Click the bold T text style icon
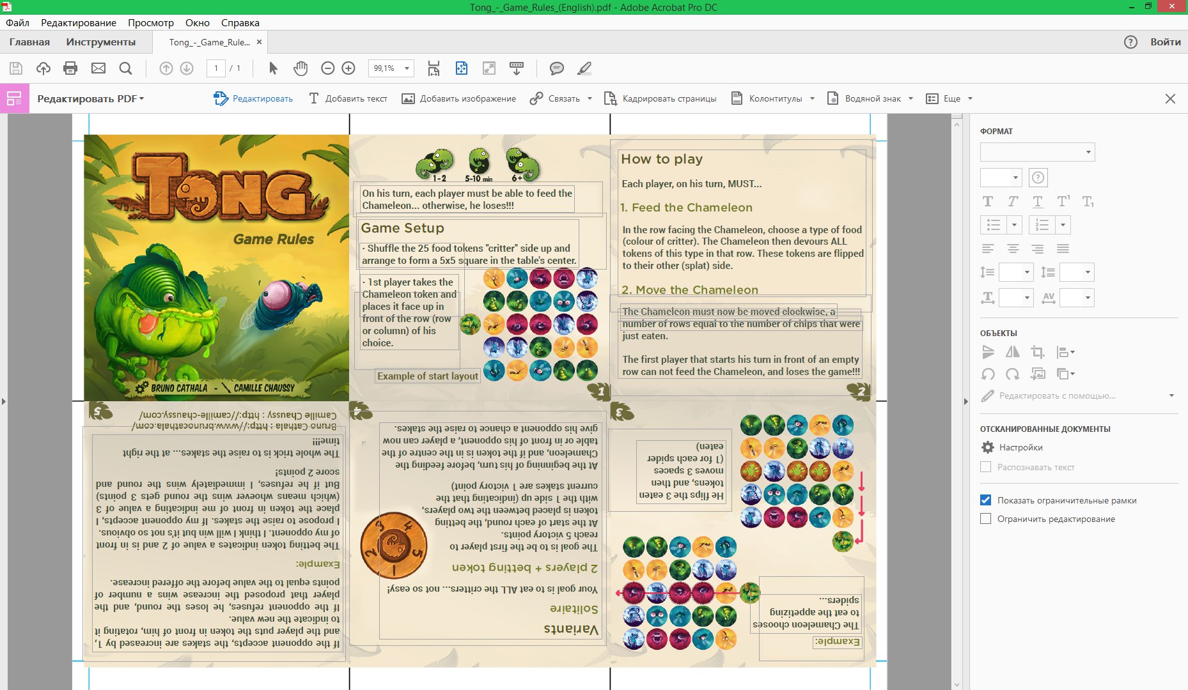 [x=988, y=202]
